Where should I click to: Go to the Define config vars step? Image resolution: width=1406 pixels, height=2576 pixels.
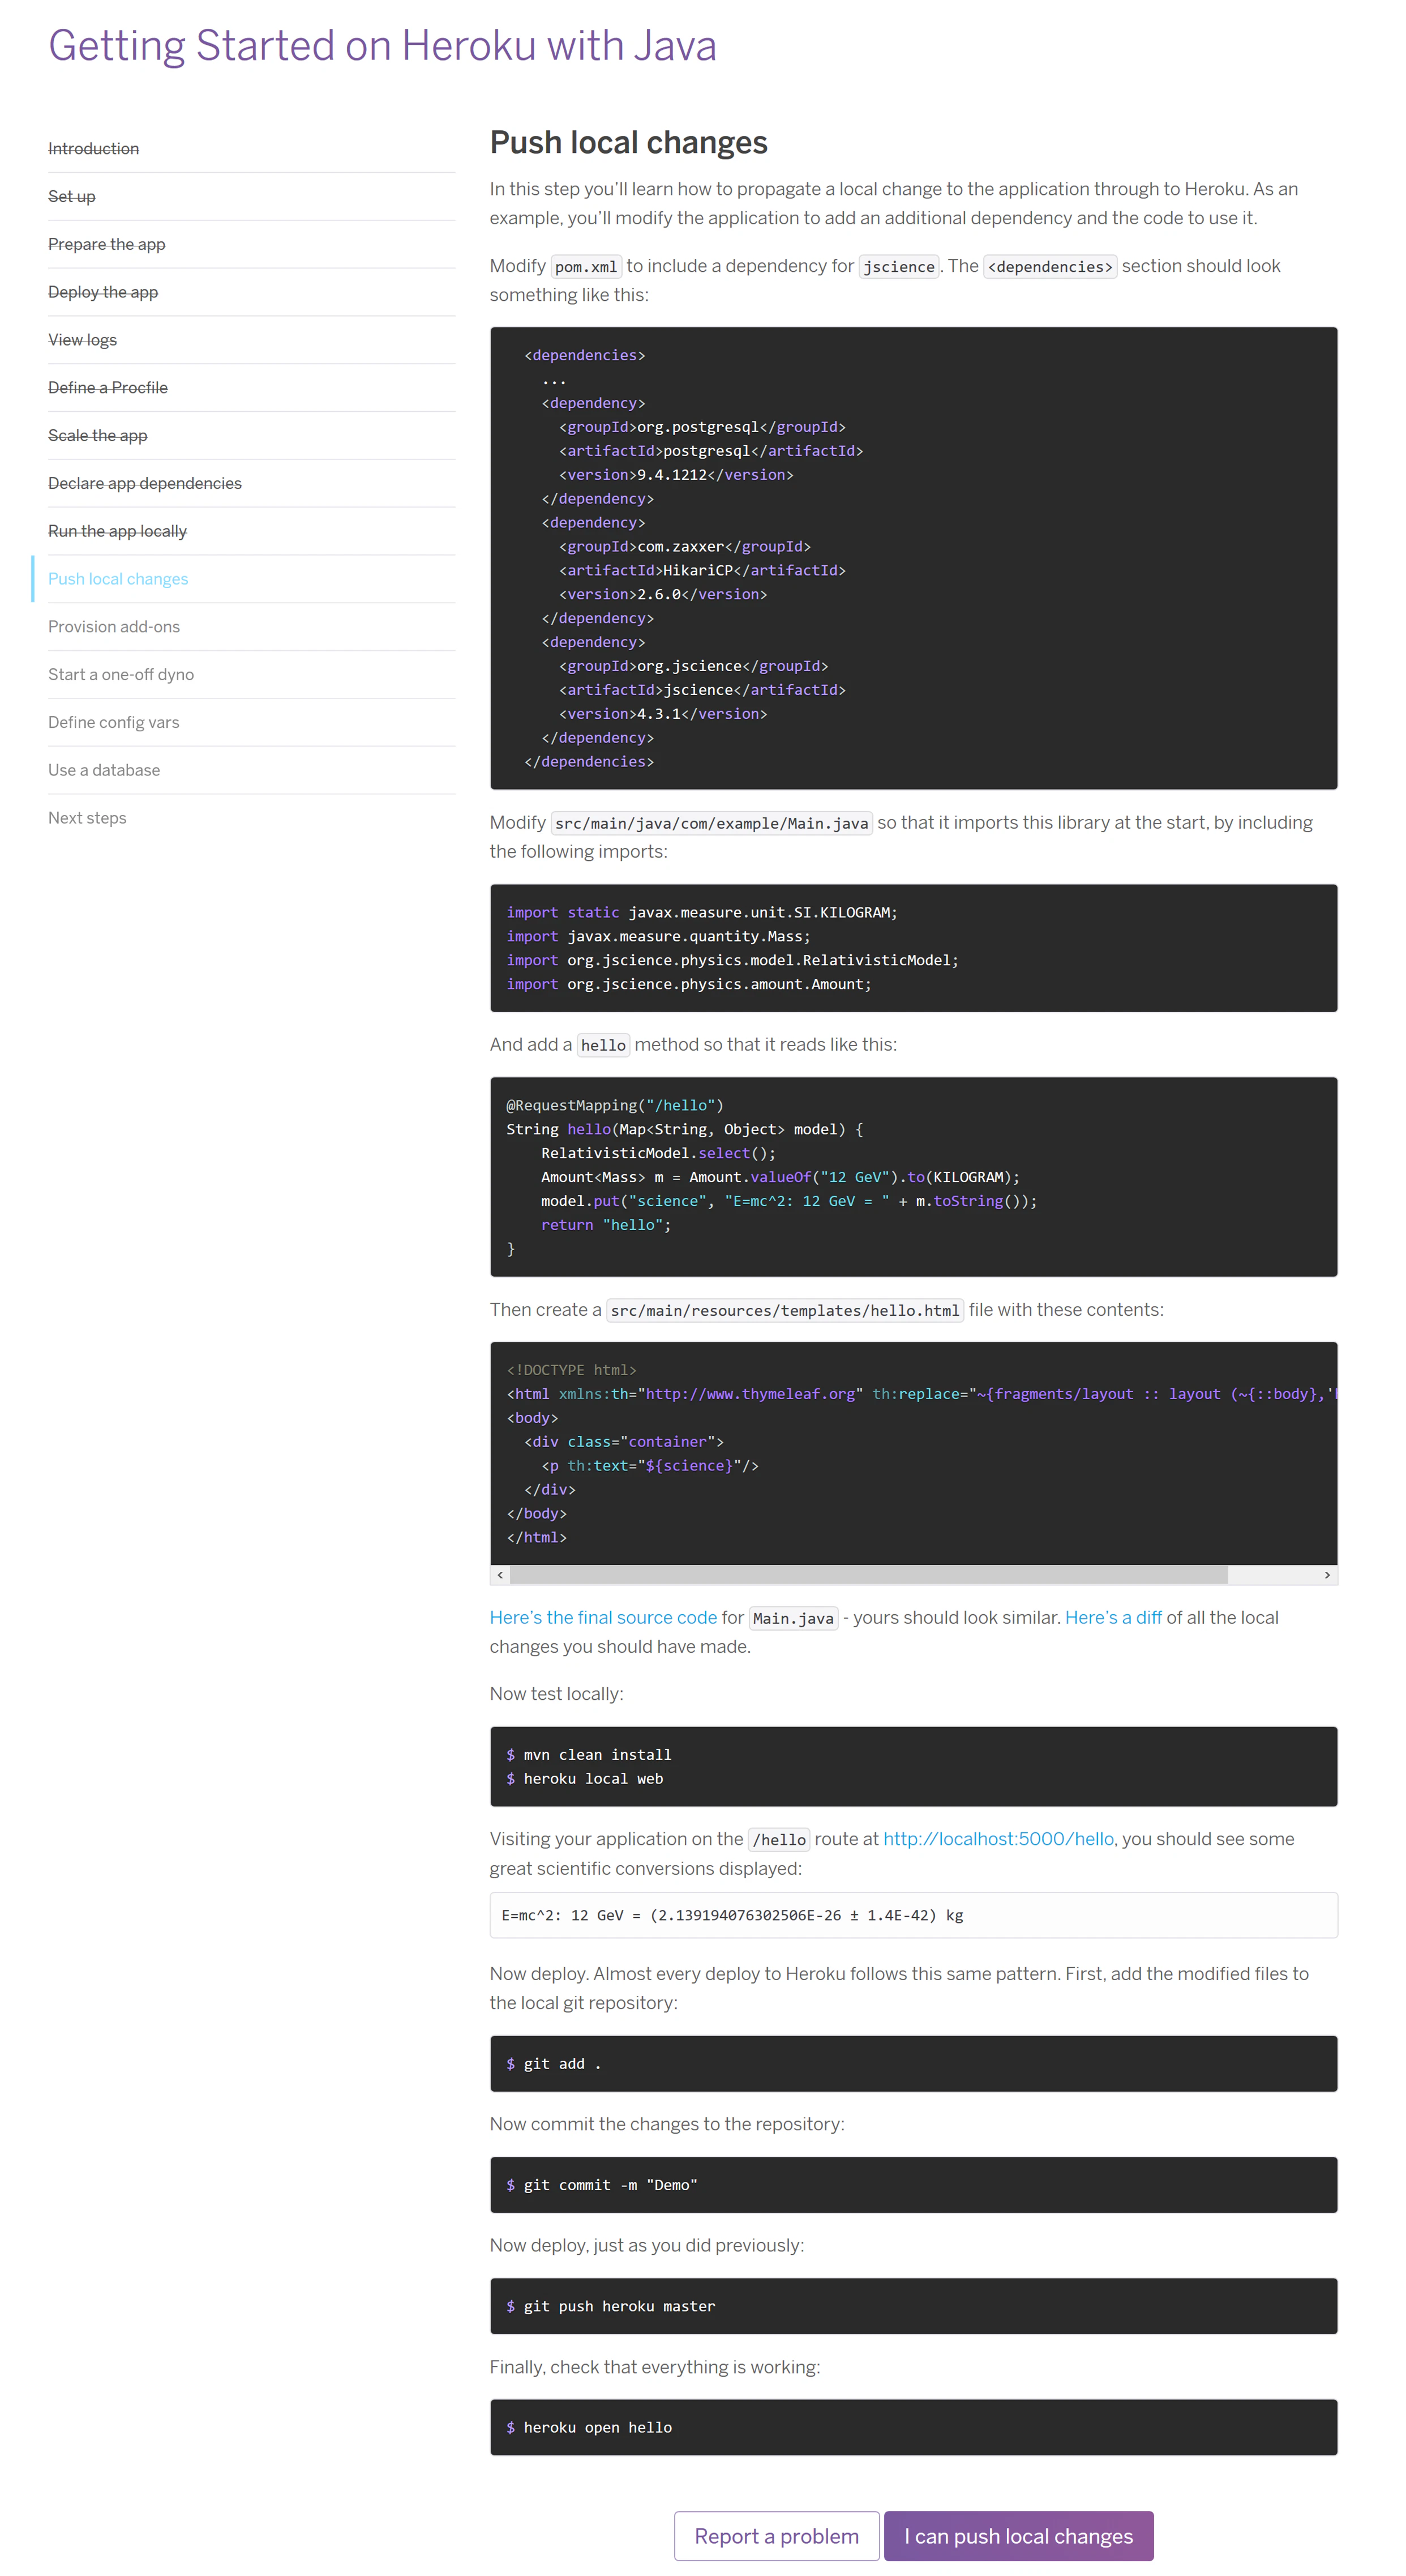[114, 722]
